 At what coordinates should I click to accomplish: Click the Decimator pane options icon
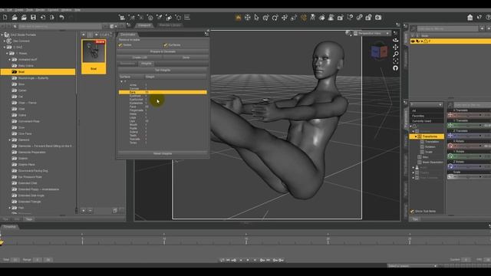[x=206, y=34]
